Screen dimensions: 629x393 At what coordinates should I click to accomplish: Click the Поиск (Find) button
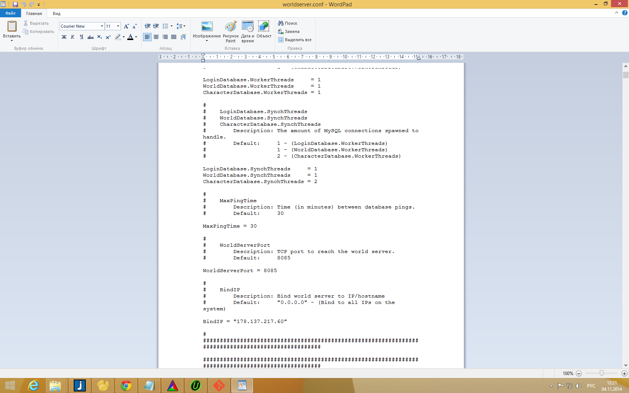288,23
